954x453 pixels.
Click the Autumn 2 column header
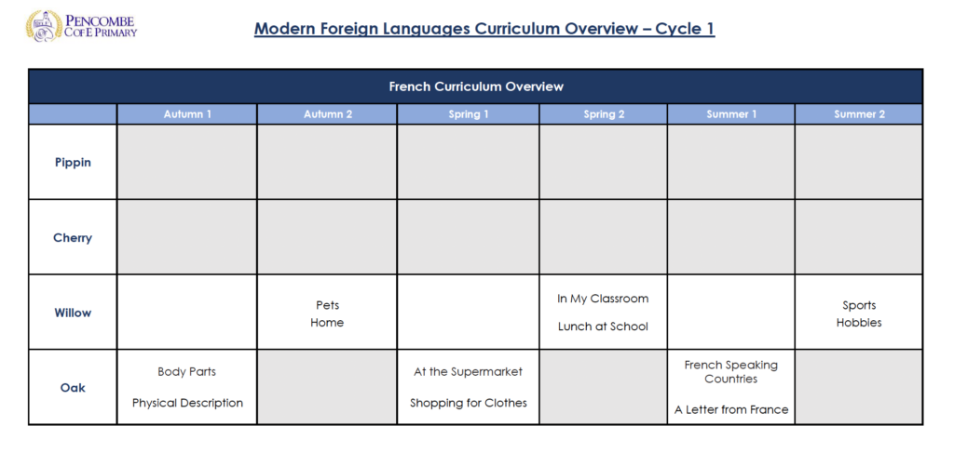327,114
